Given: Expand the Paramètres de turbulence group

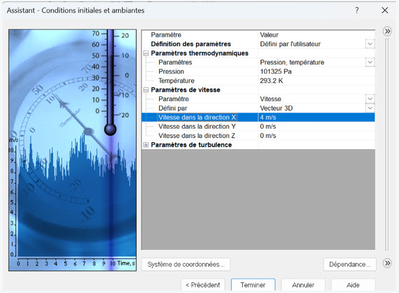Looking at the screenshot, I should pos(146,145).
